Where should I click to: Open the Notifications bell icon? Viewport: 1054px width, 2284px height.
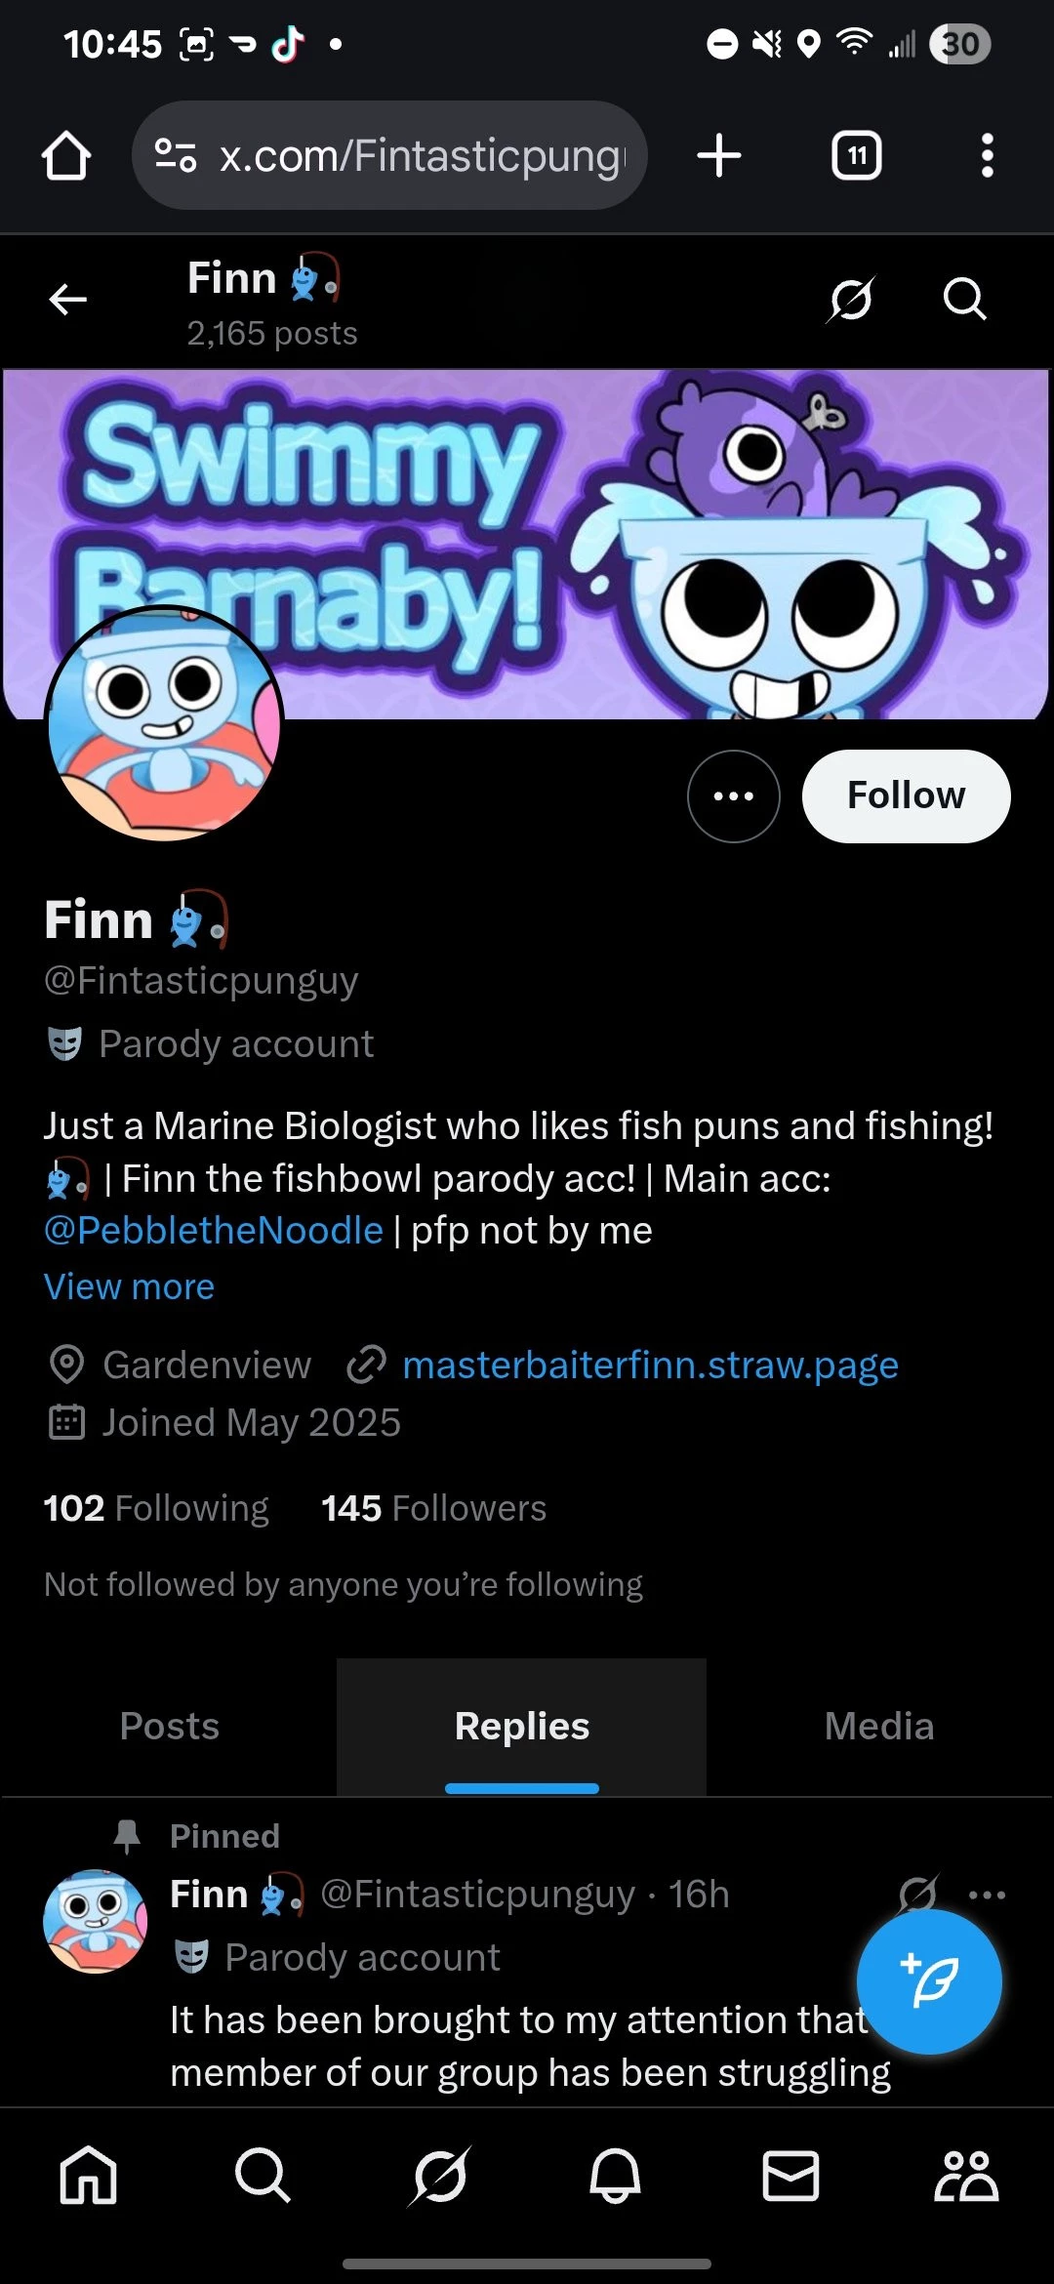coord(615,2176)
